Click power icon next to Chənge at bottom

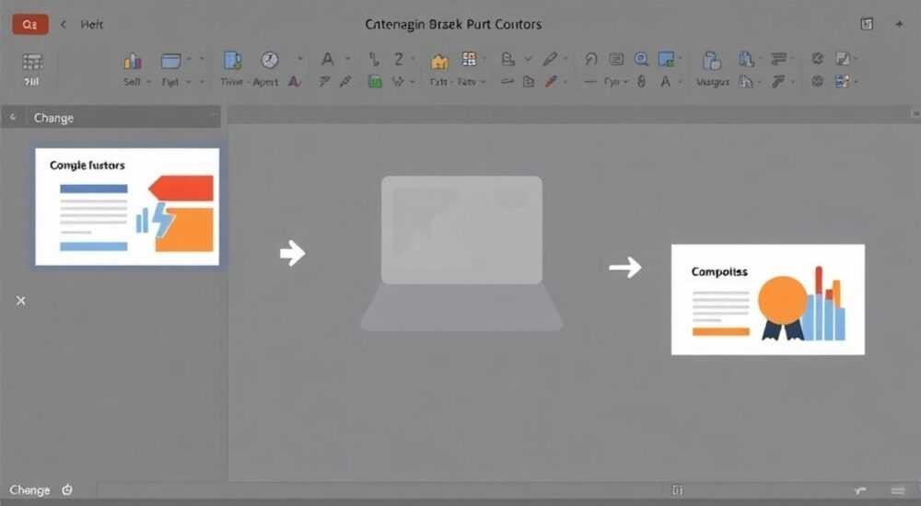tap(67, 489)
